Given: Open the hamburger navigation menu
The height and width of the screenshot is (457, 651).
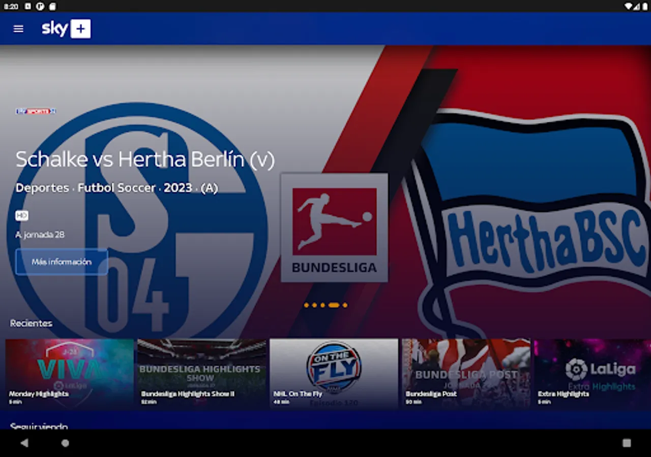Looking at the screenshot, I should (x=18, y=29).
